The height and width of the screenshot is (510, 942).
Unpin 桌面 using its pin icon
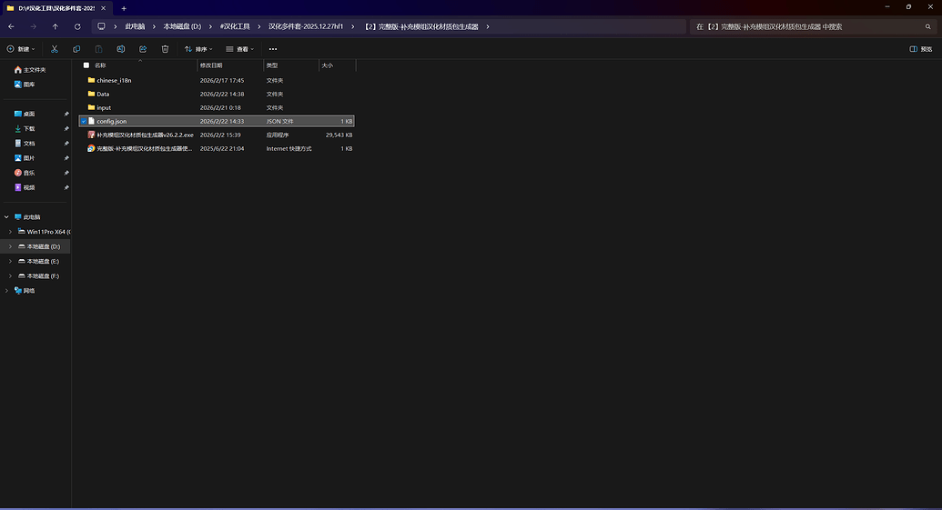point(66,114)
